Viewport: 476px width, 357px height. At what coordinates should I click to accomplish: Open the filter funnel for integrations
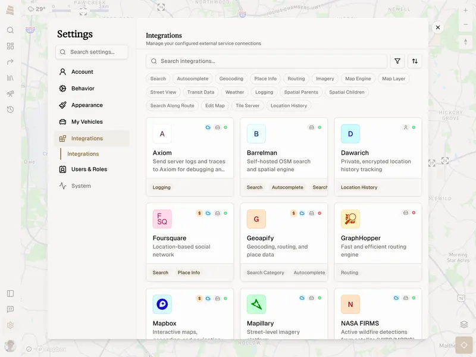click(x=397, y=61)
